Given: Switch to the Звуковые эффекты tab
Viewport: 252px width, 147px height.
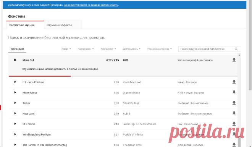Looking at the screenshot, I should coord(63,25).
